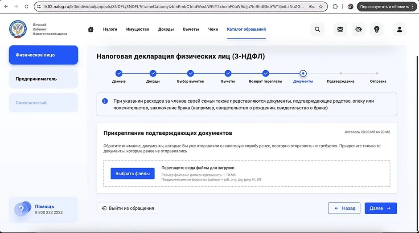Click the address bar URL field
This screenshot has width=419, height=233.
coord(174,7)
